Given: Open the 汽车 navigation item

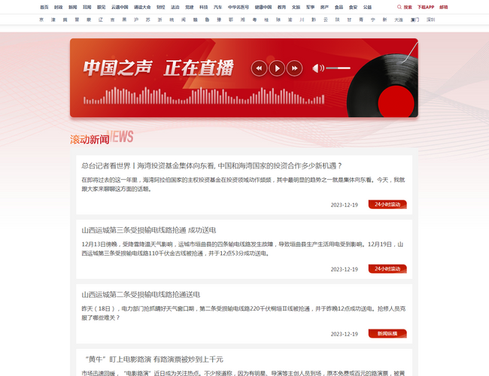Looking at the screenshot, I should [217, 7].
